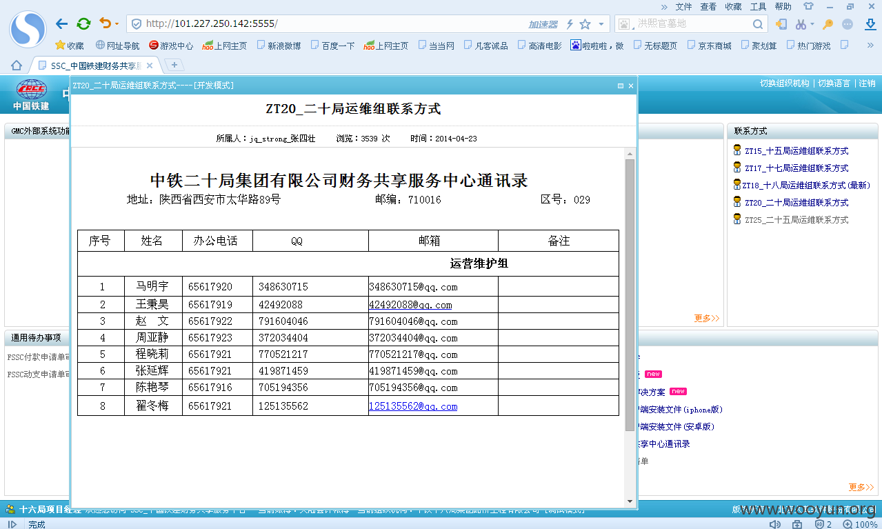Click the scissors screenshot icon
Image resolution: width=882 pixels, height=529 pixels.
pos(800,24)
